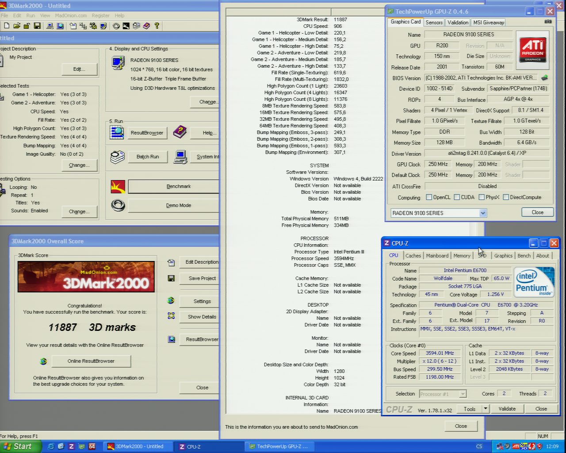The image size is (566, 453).
Task: Switch to the Mainboard tab in CPU-Z
Action: (437, 256)
